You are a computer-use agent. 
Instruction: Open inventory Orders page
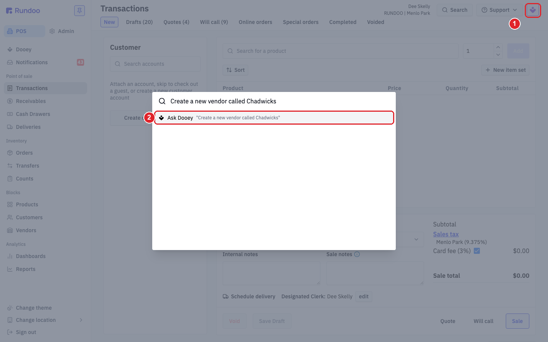tap(45, 153)
